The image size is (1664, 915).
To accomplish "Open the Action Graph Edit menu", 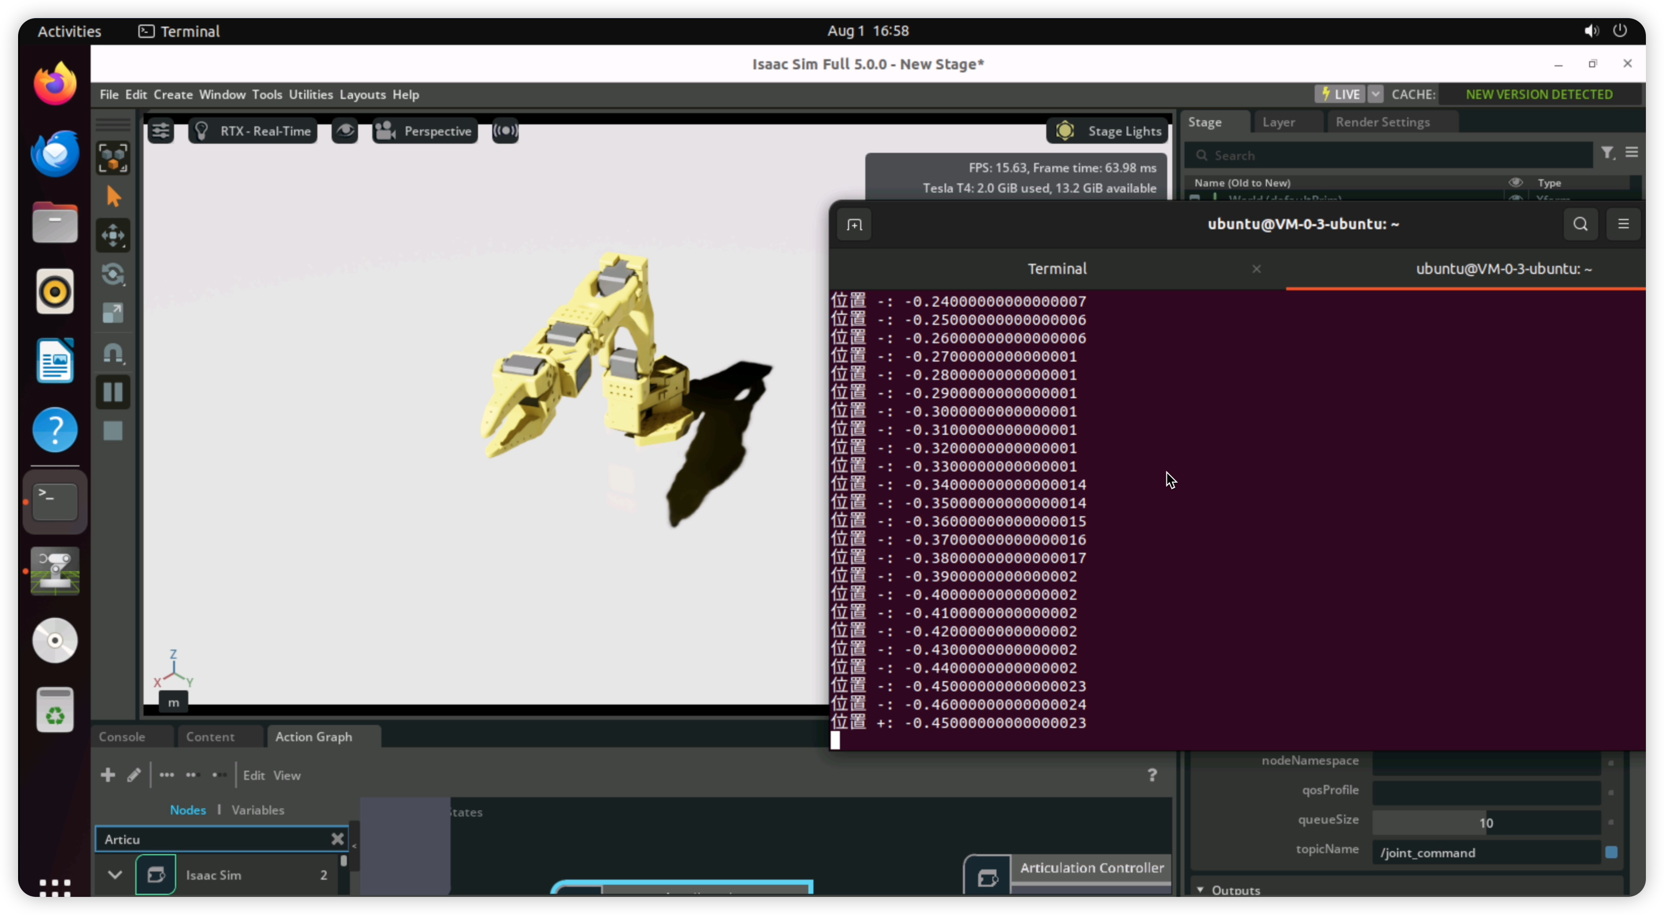I will pos(254,775).
